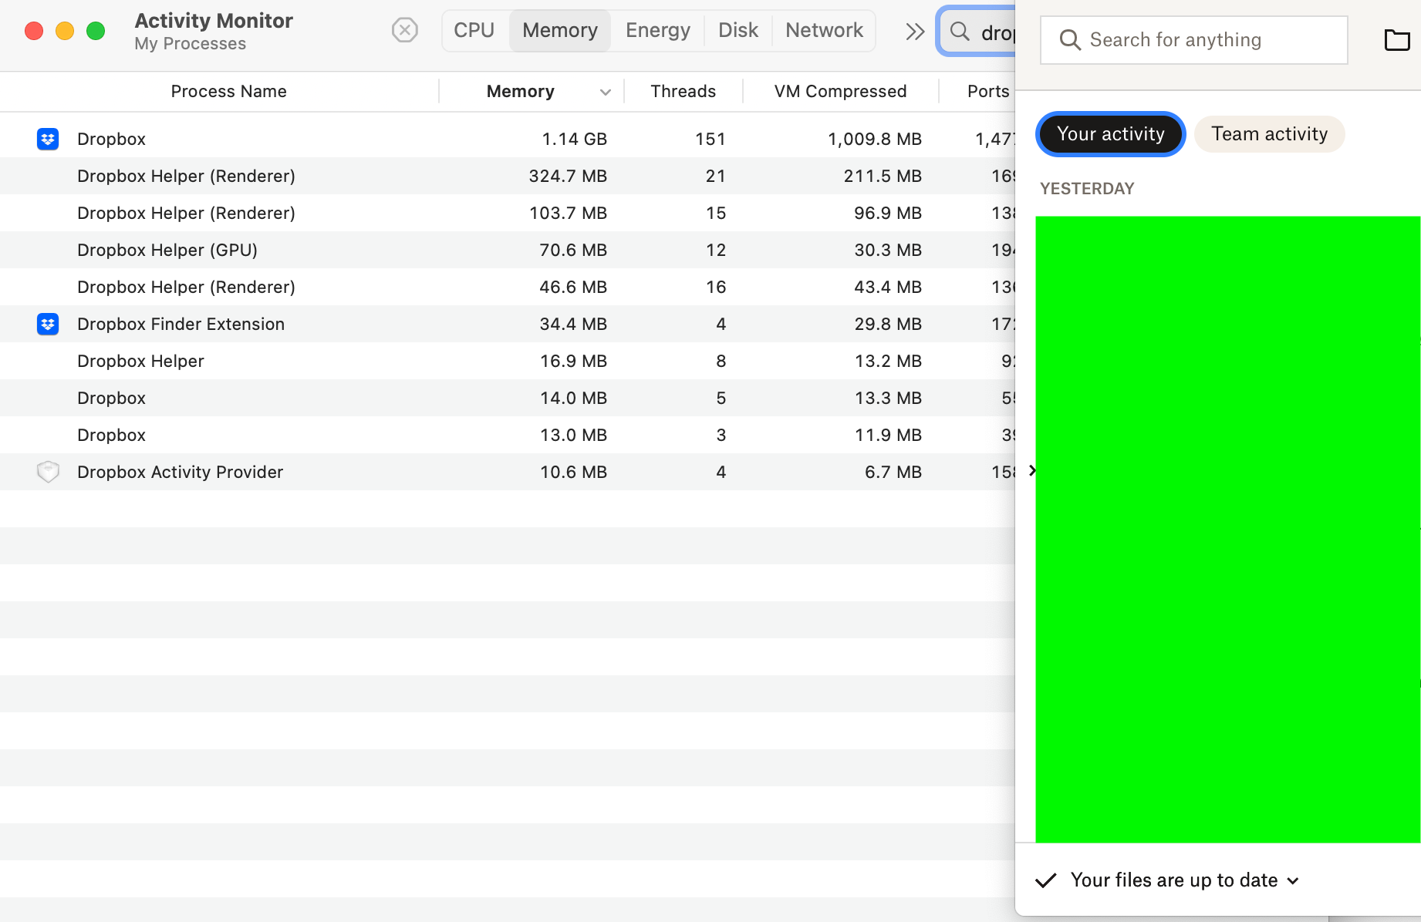Screen dimensions: 1421x922
Task: Select the Dropbox 13.0 MB row
Action: point(508,435)
